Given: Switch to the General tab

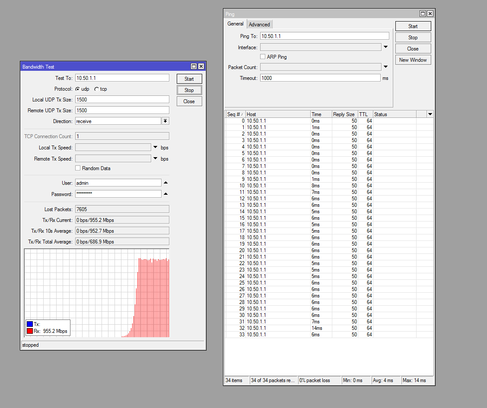Looking at the screenshot, I should pos(236,24).
